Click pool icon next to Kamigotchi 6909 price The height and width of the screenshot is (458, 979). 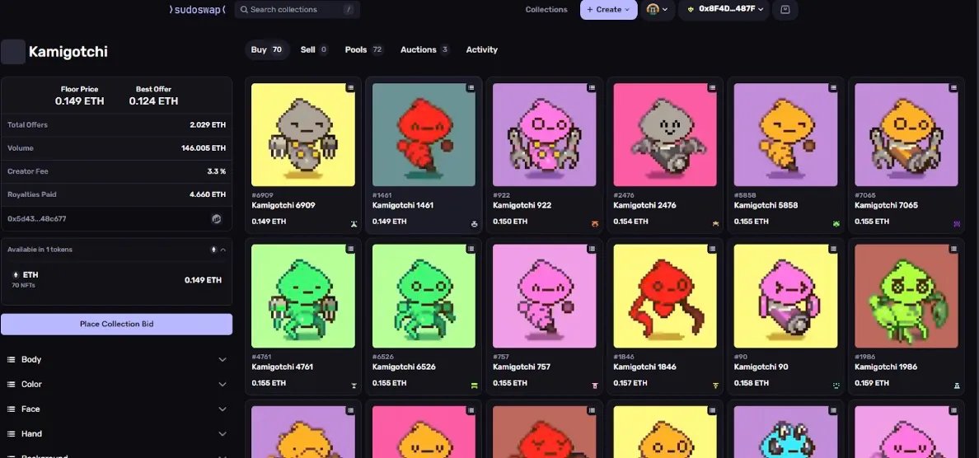pyautogui.click(x=354, y=223)
